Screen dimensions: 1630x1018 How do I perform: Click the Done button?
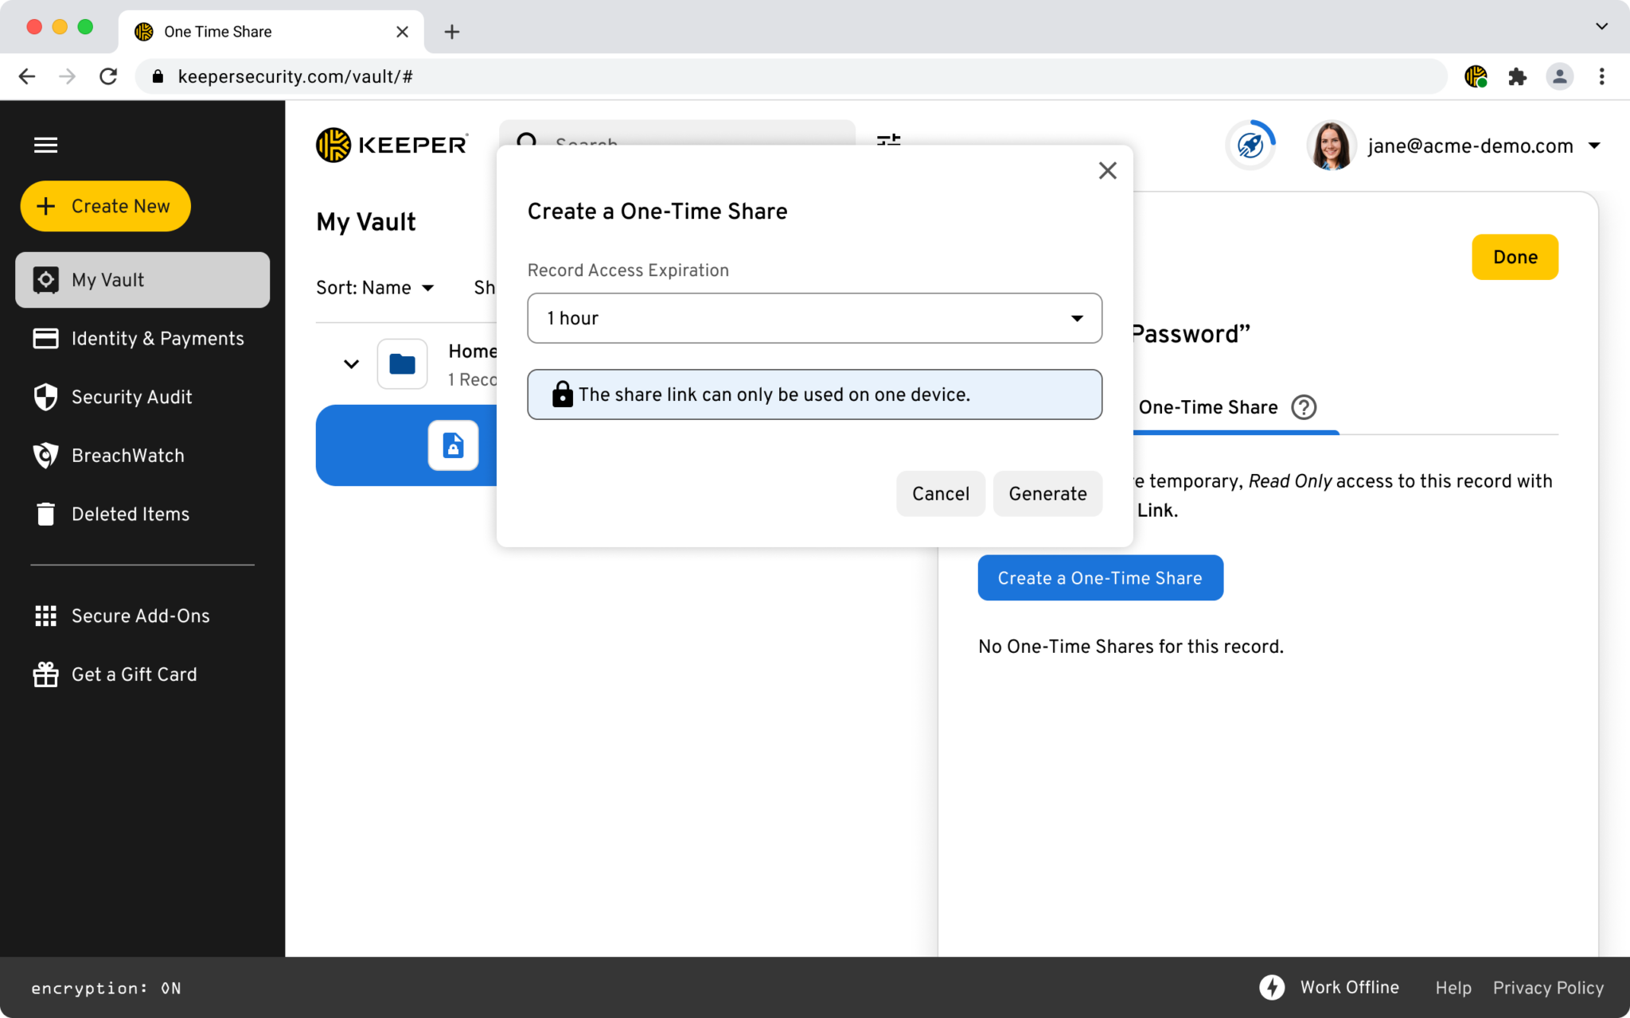click(1515, 257)
